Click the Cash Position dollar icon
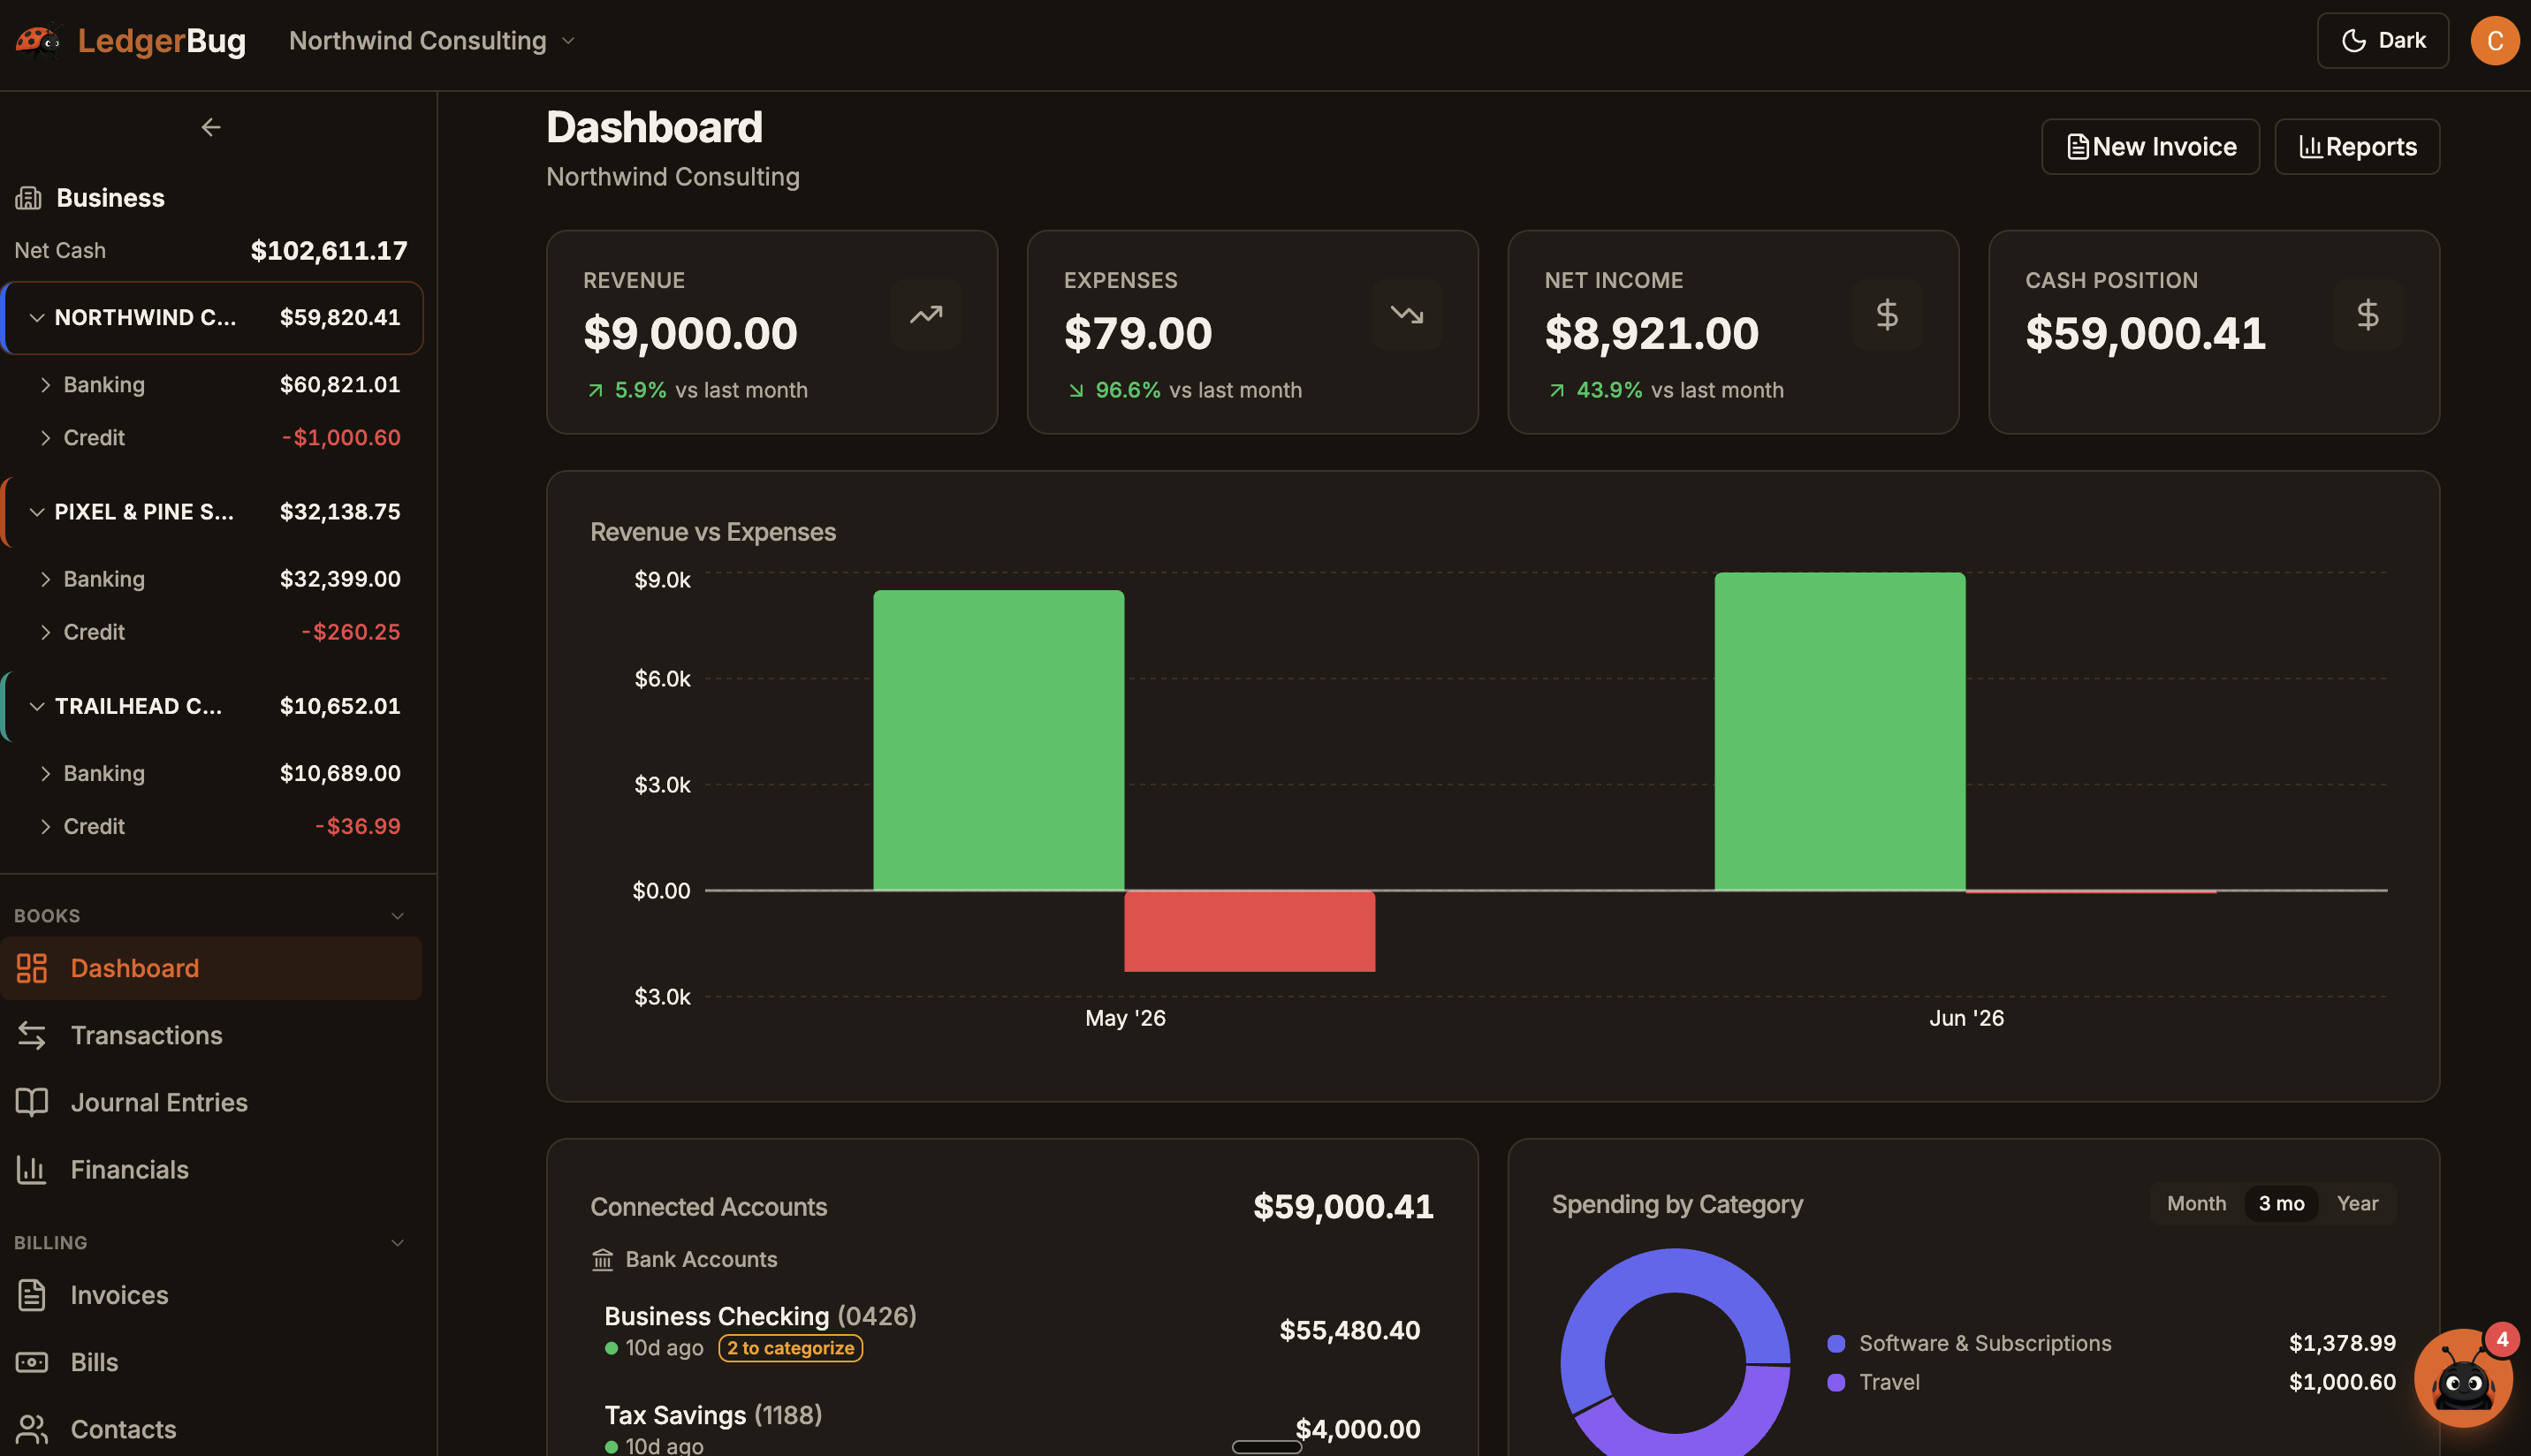This screenshot has height=1456, width=2531. point(2368,315)
